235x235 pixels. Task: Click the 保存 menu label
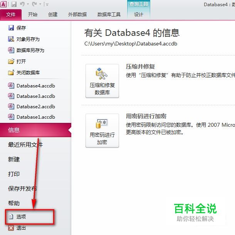21,28
